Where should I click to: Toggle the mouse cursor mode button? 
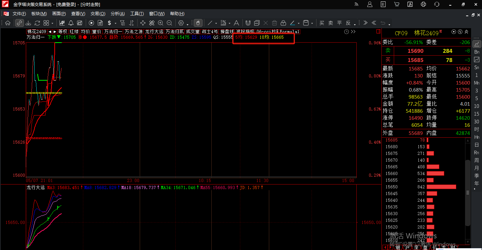pyautogui.click(x=198, y=23)
